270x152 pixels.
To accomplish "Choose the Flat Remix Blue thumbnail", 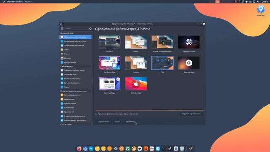I will (x=110, y=63).
